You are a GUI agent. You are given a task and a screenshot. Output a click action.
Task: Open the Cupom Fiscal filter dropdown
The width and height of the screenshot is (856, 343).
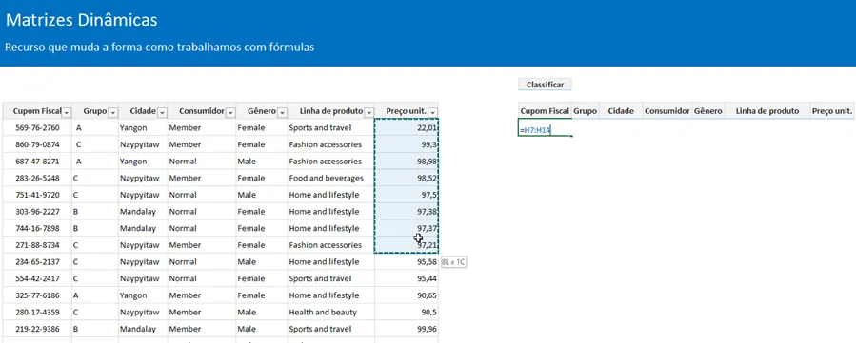(67, 113)
